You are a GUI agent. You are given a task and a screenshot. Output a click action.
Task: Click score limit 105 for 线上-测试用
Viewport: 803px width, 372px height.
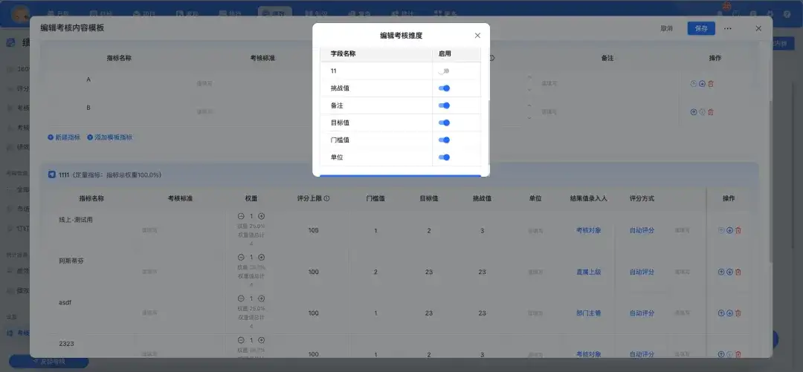click(x=314, y=230)
